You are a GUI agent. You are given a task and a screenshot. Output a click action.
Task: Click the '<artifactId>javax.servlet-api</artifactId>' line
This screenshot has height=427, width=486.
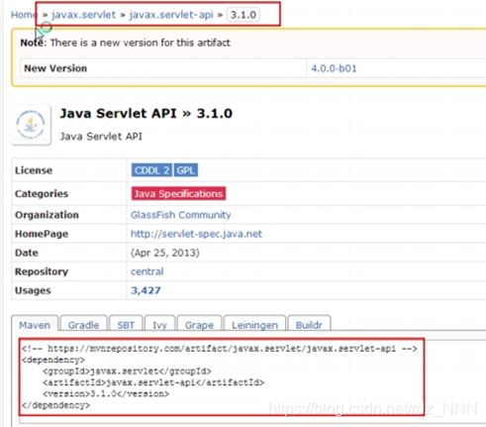(153, 382)
